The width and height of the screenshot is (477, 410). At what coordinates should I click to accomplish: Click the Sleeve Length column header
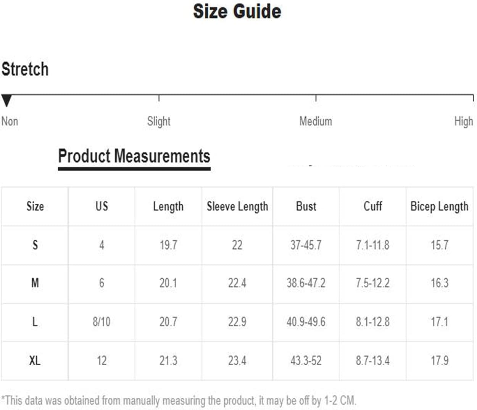[237, 206]
